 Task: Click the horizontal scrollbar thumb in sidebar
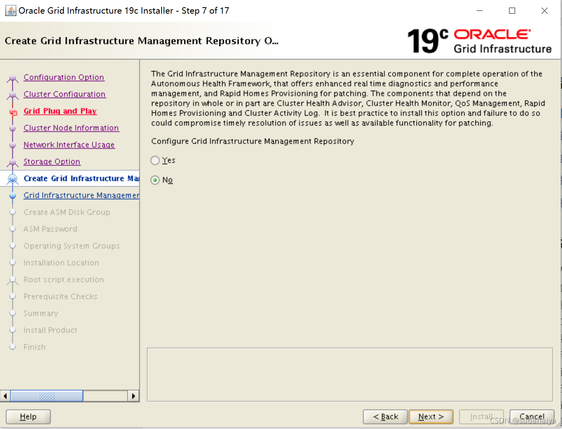tap(46, 396)
